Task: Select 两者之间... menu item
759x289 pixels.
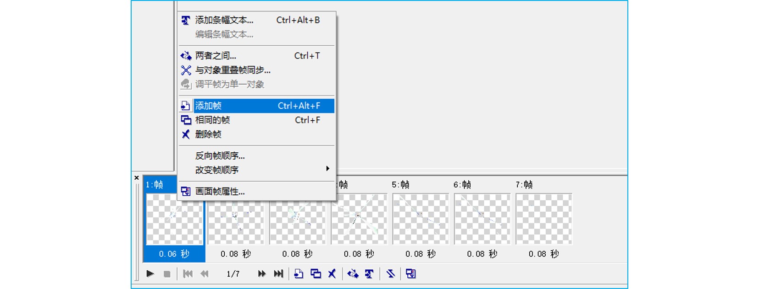Action: [x=256, y=56]
